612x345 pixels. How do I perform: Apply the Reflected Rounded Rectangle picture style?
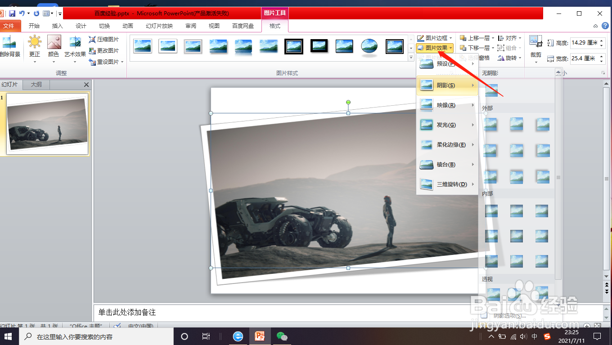point(243,46)
